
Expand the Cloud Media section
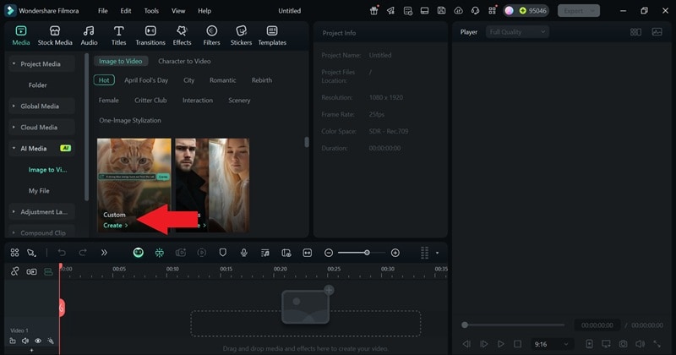point(41,128)
